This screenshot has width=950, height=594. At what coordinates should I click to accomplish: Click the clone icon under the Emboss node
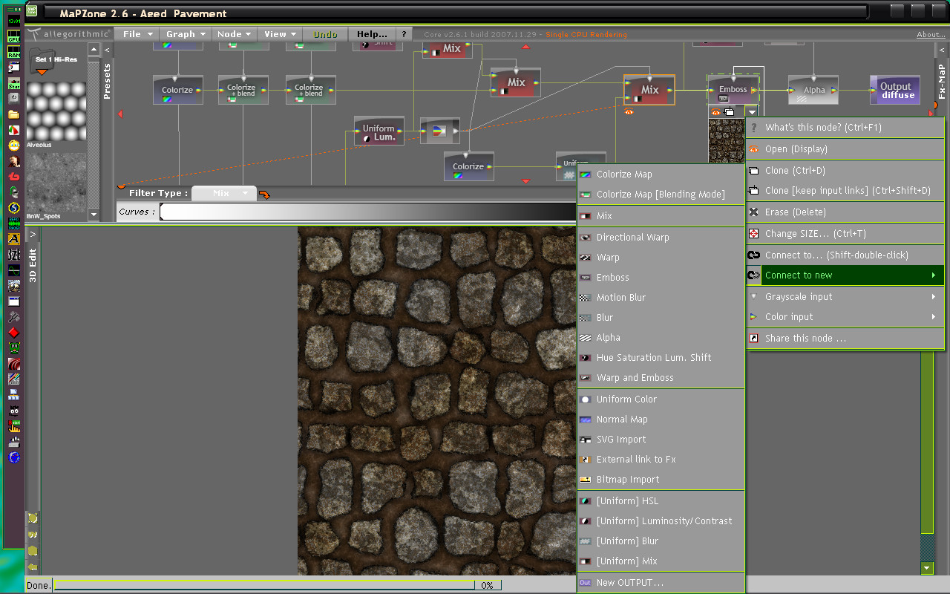coord(729,112)
